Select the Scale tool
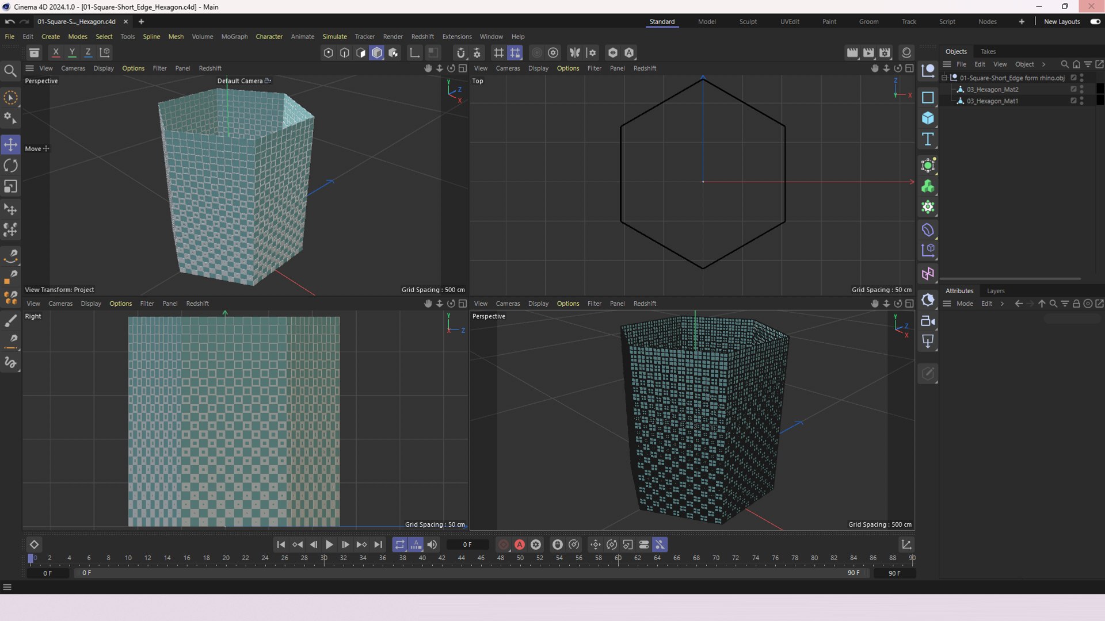1105x621 pixels. [10, 186]
